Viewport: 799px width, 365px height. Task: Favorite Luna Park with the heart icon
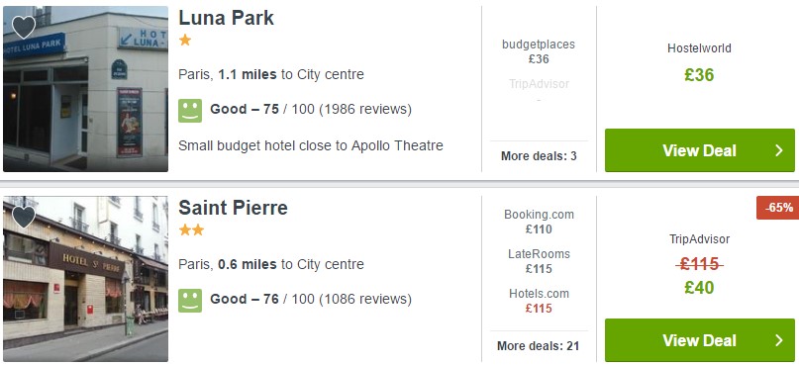[x=24, y=27]
